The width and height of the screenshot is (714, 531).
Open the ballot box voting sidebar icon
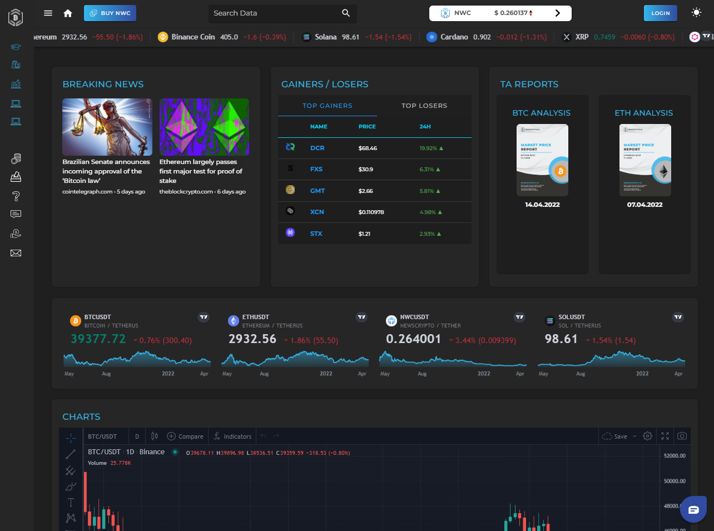coord(16,177)
